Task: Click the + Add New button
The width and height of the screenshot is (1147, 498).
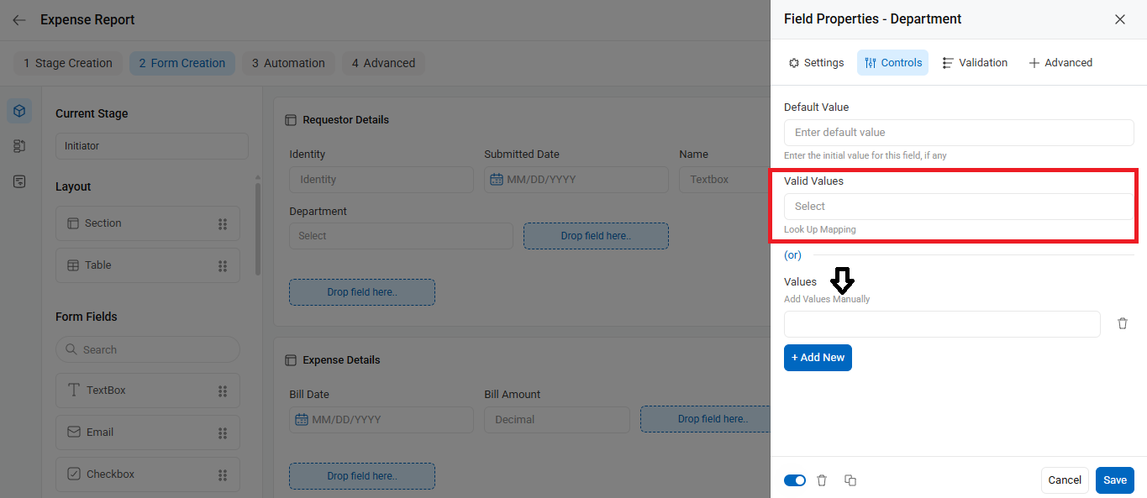Action: 818,358
